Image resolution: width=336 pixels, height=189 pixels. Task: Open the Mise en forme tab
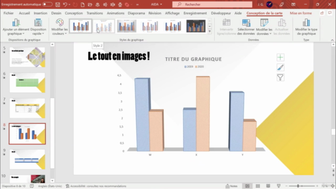tap(301, 13)
